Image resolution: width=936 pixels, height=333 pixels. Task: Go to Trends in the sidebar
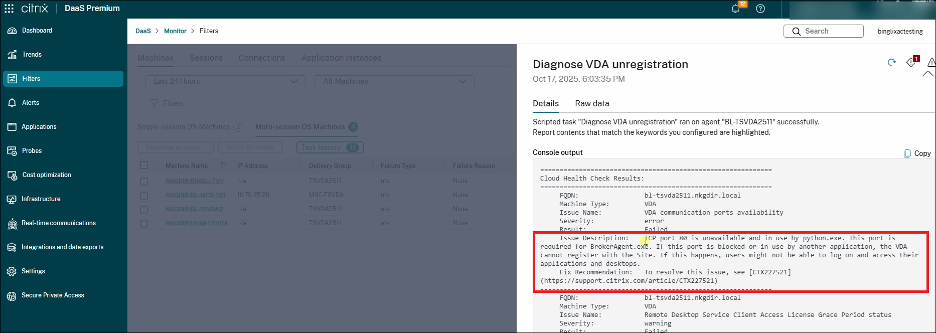click(63, 55)
